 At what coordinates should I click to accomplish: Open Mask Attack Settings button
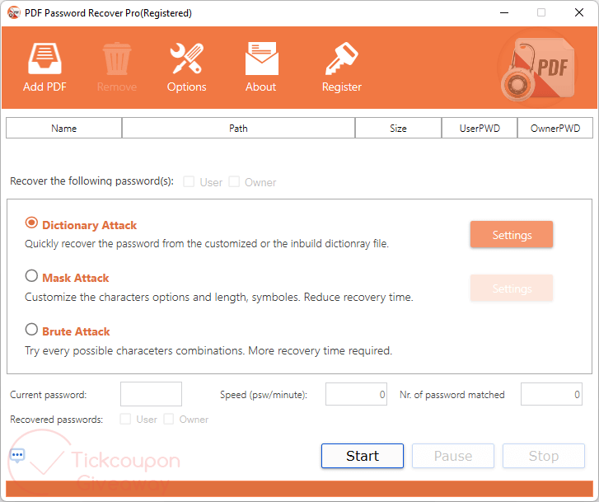(x=512, y=288)
